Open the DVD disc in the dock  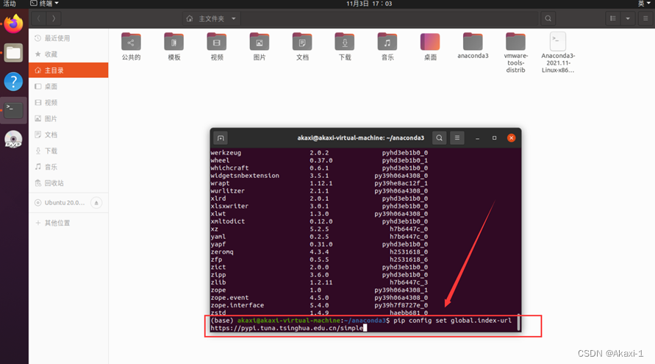click(x=13, y=140)
